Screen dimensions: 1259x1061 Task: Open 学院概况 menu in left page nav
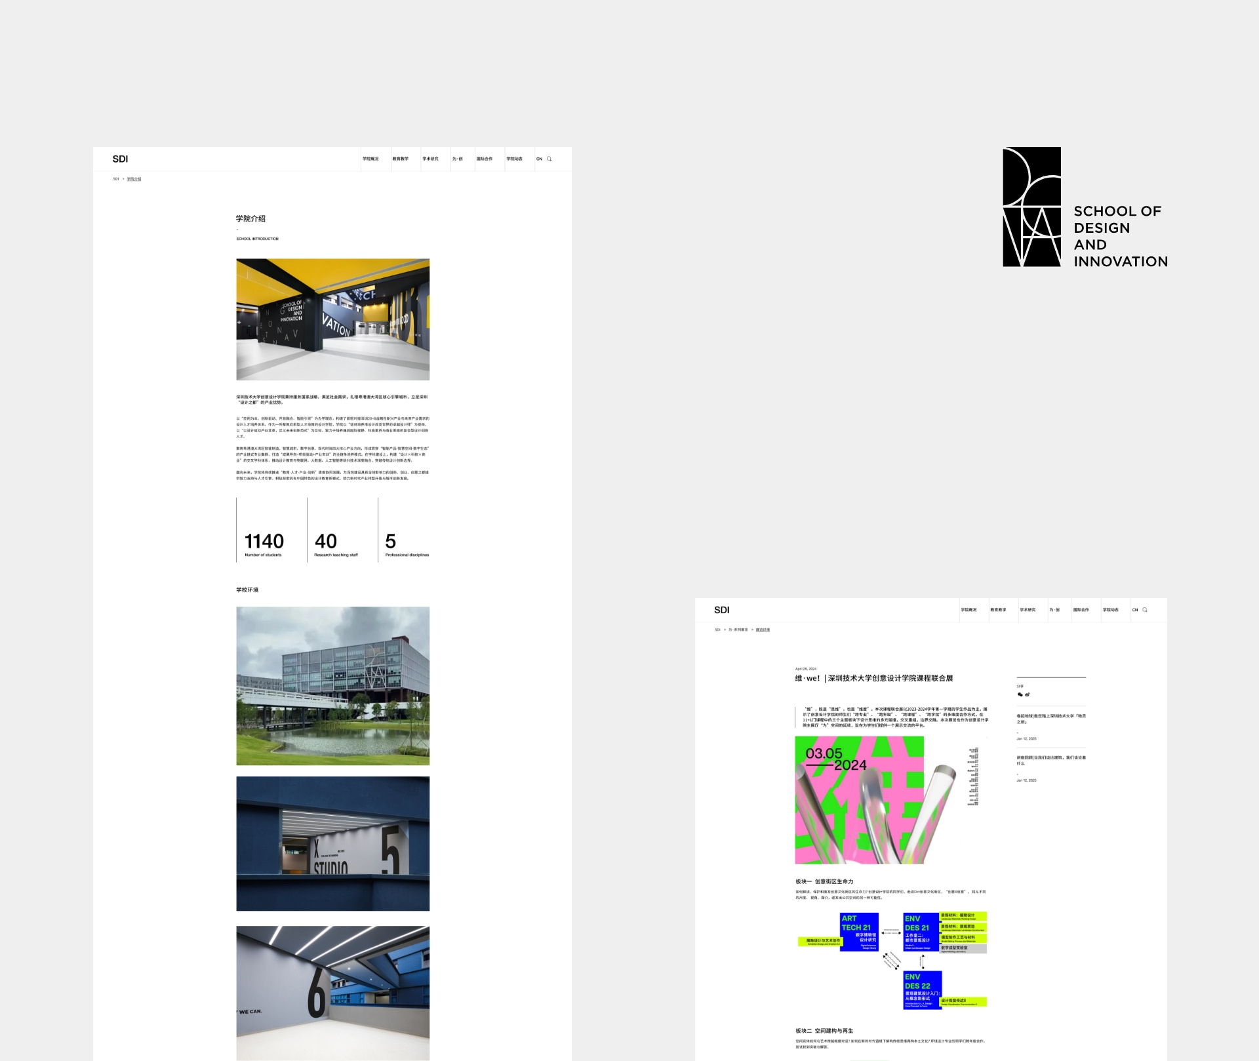tap(370, 159)
